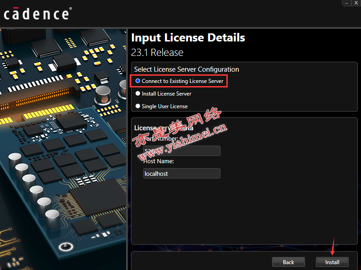The height and width of the screenshot is (270, 361).
Task: Click the 'Host Name:' label
Action: coord(159,161)
